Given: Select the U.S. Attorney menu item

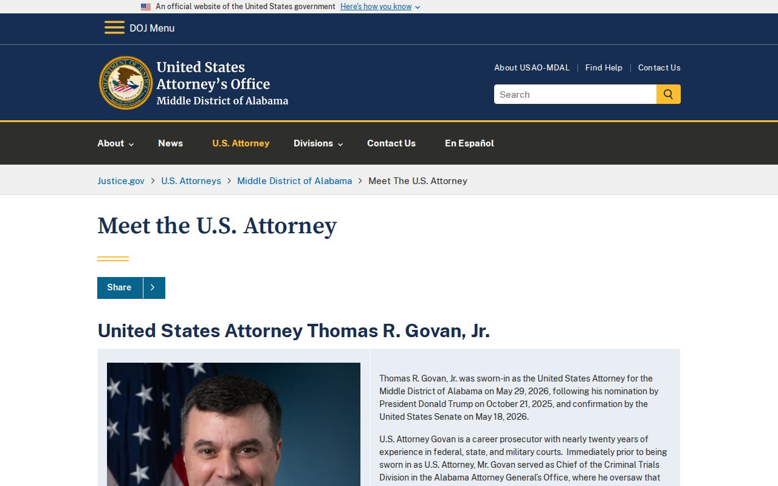Looking at the screenshot, I should click(241, 143).
